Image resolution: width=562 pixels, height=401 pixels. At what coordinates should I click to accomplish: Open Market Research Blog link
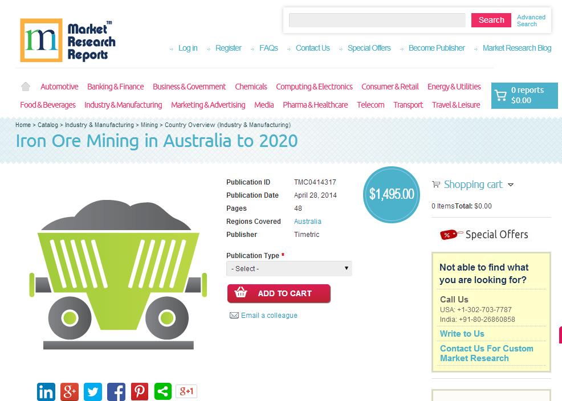[x=517, y=48]
